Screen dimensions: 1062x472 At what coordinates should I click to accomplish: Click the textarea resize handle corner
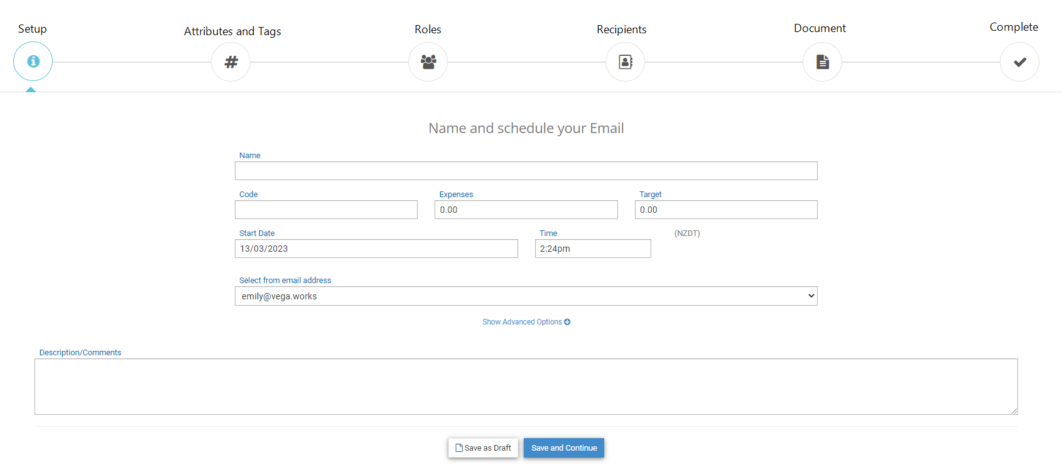(1014, 410)
